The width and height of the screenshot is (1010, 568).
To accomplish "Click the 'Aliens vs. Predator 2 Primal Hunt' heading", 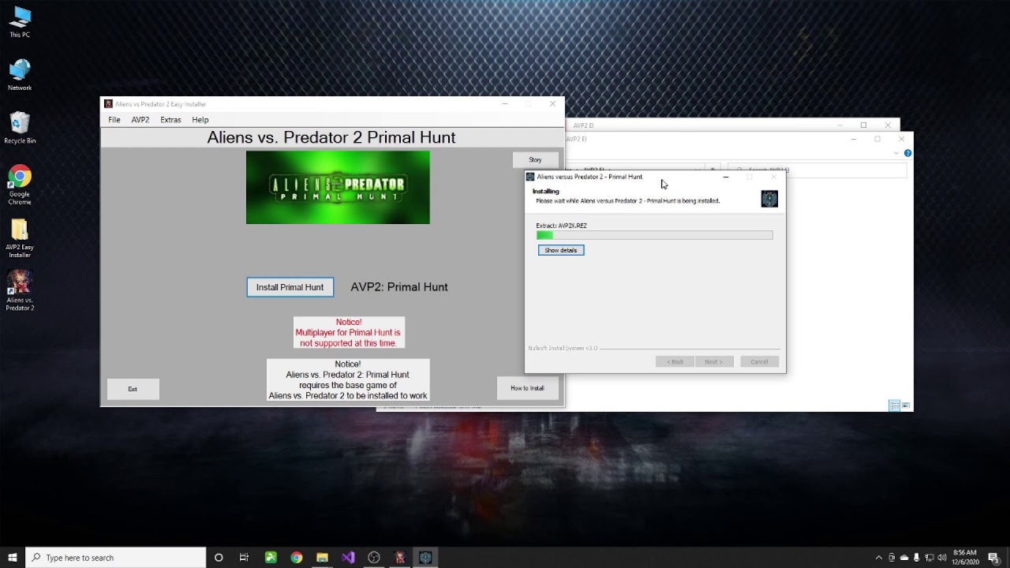I will pos(331,137).
